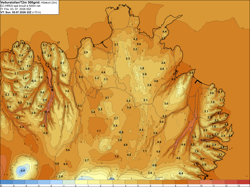Click the '-6' label on the legend
The image size is (250, 187).
(x=1, y=185)
